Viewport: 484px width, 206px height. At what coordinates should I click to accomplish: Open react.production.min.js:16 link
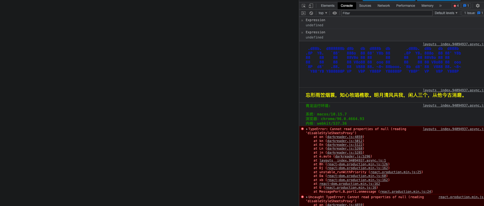pos(351,188)
